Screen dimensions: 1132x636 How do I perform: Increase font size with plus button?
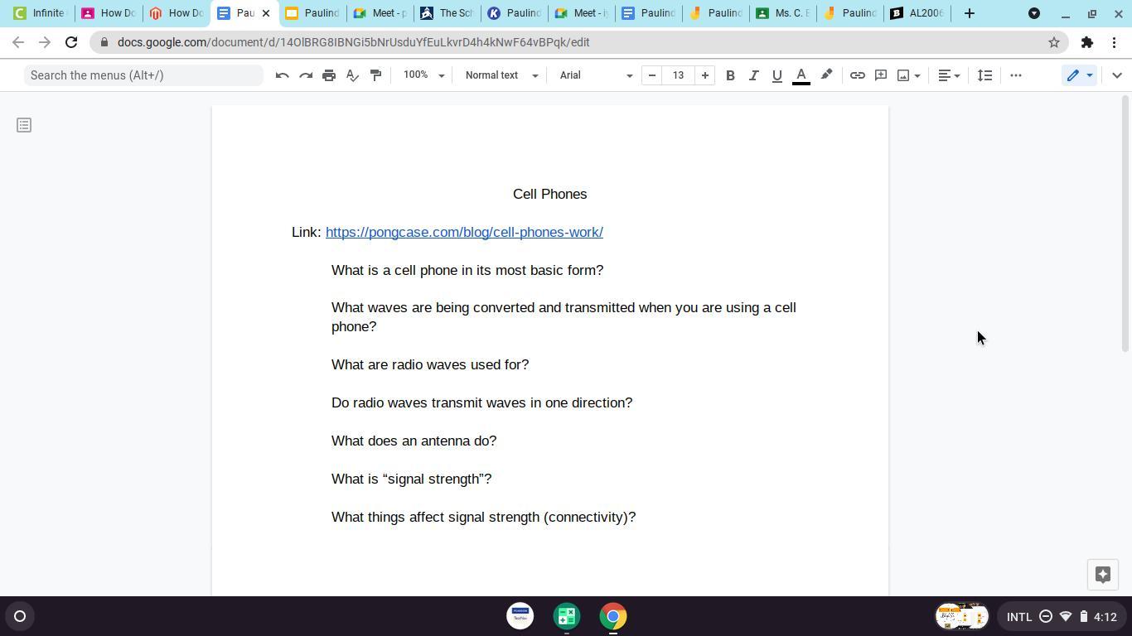(705, 75)
